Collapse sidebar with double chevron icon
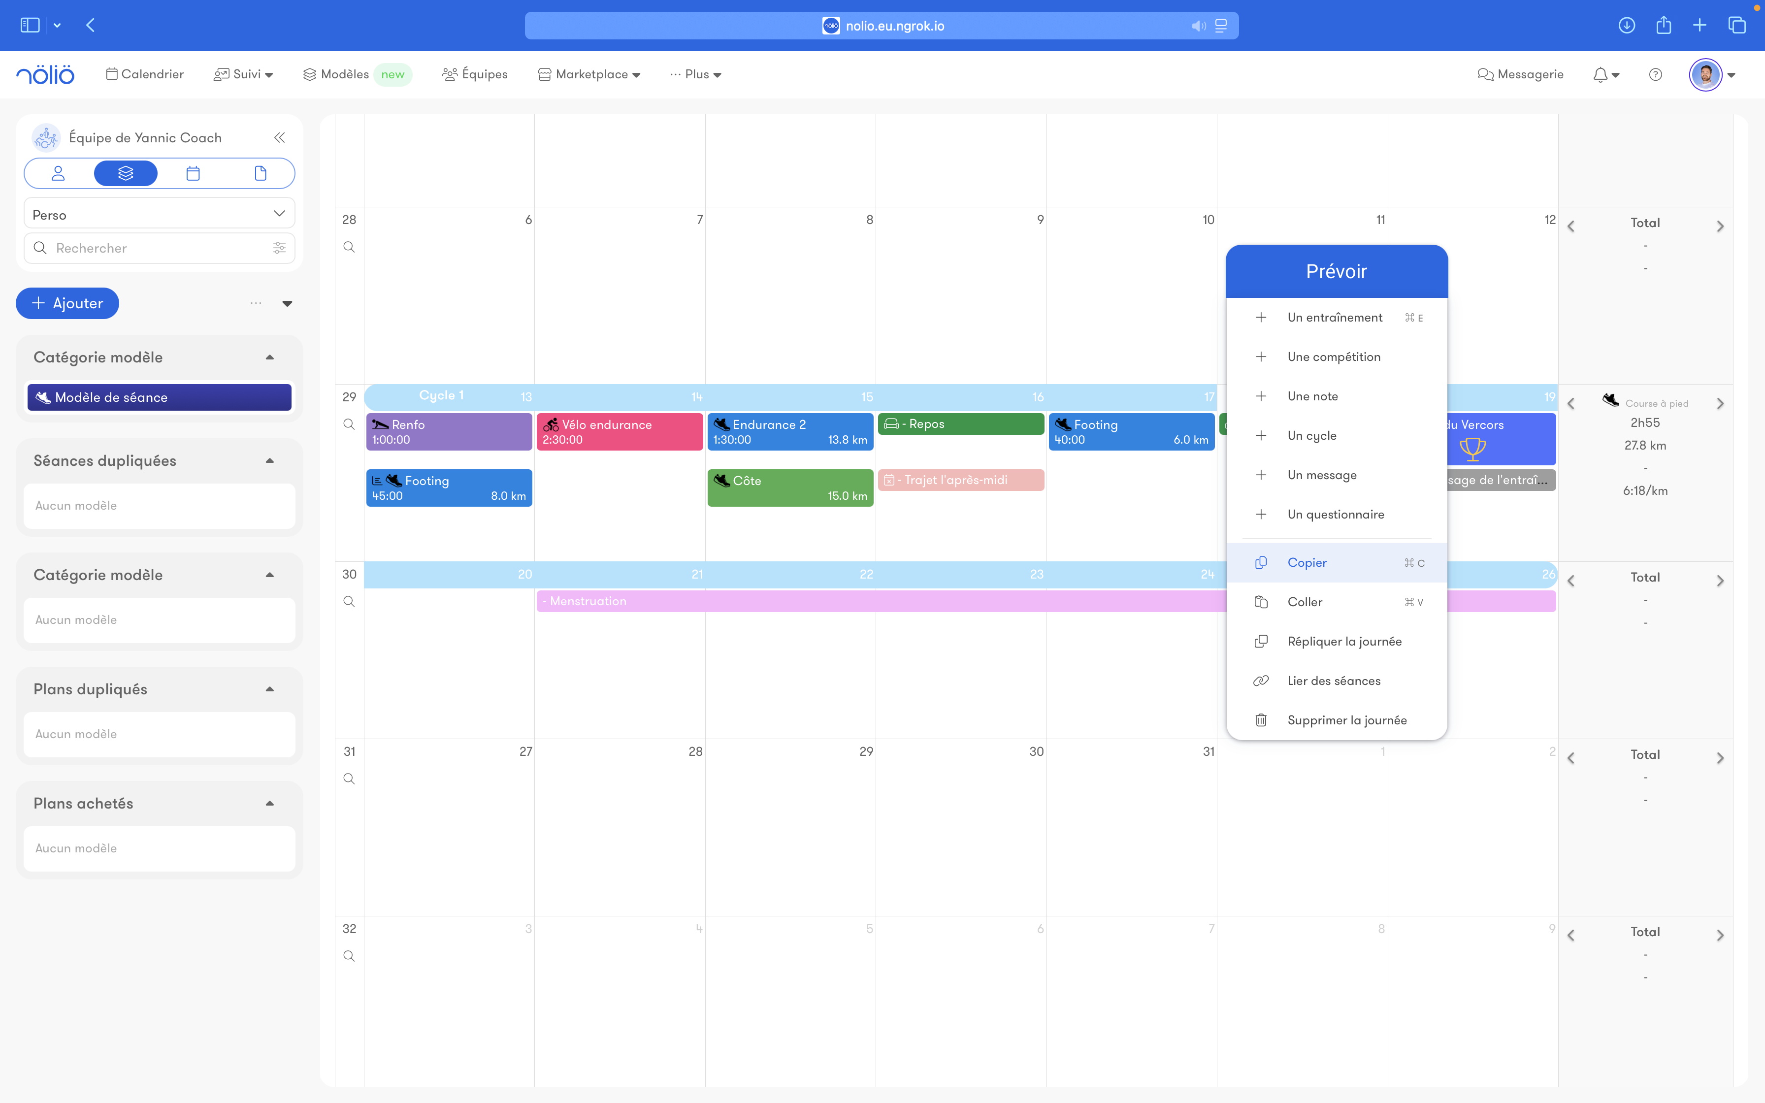1765x1103 pixels. [279, 138]
